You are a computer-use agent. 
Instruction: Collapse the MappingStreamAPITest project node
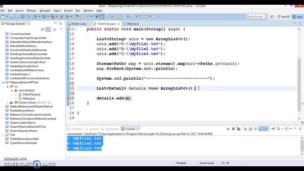[x=3, y=82]
